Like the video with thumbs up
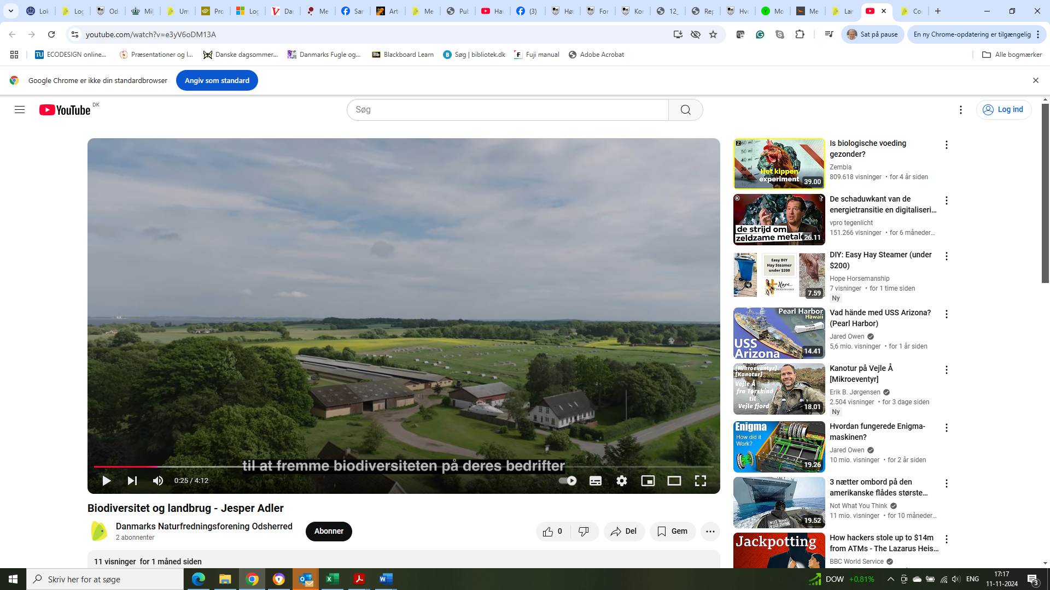 (553, 532)
